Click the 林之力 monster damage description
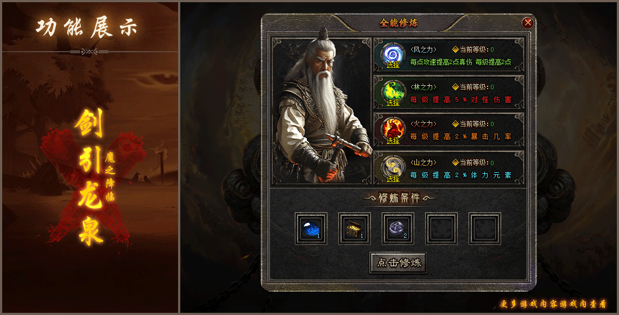619x315 pixels. click(460, 99)
